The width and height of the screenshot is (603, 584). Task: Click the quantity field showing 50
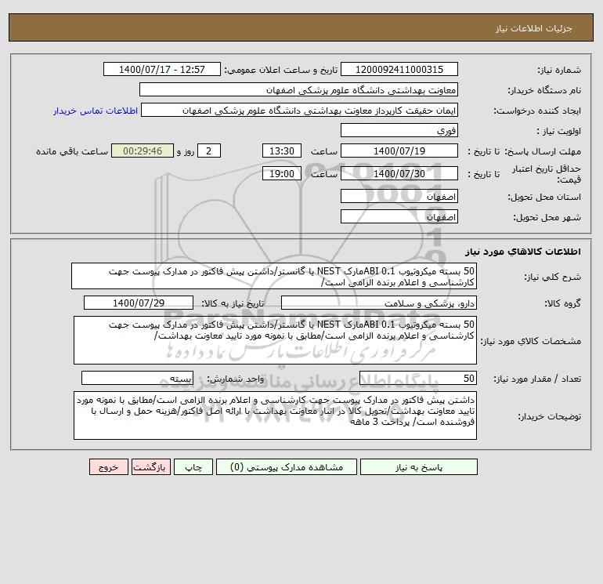pos(418,378)
